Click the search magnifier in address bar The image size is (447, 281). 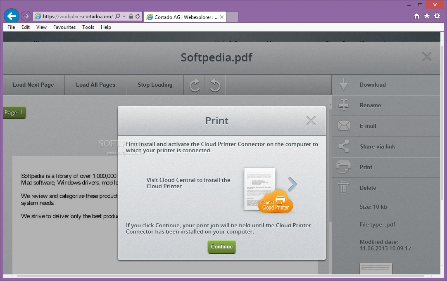point(117,17)
